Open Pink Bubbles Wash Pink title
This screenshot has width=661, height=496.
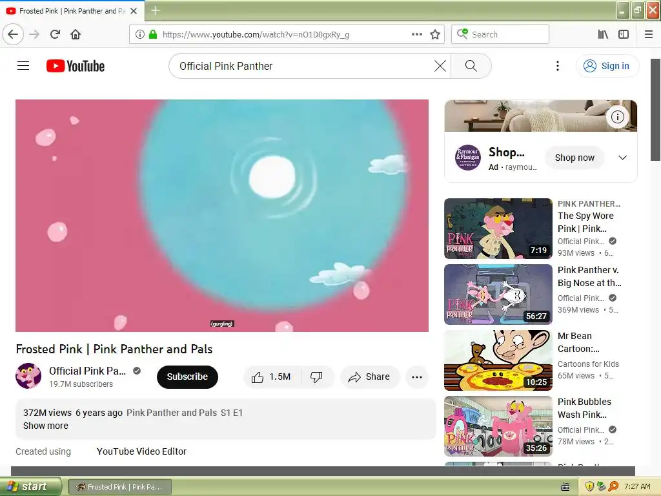click(x=584, y=408)
